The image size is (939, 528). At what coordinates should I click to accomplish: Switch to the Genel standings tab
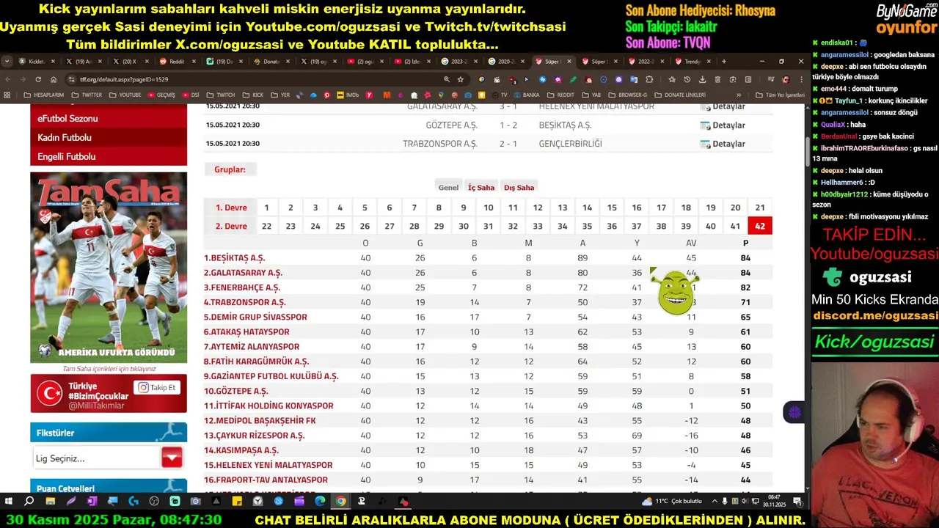pyautogui.click(x=448, y=188)
